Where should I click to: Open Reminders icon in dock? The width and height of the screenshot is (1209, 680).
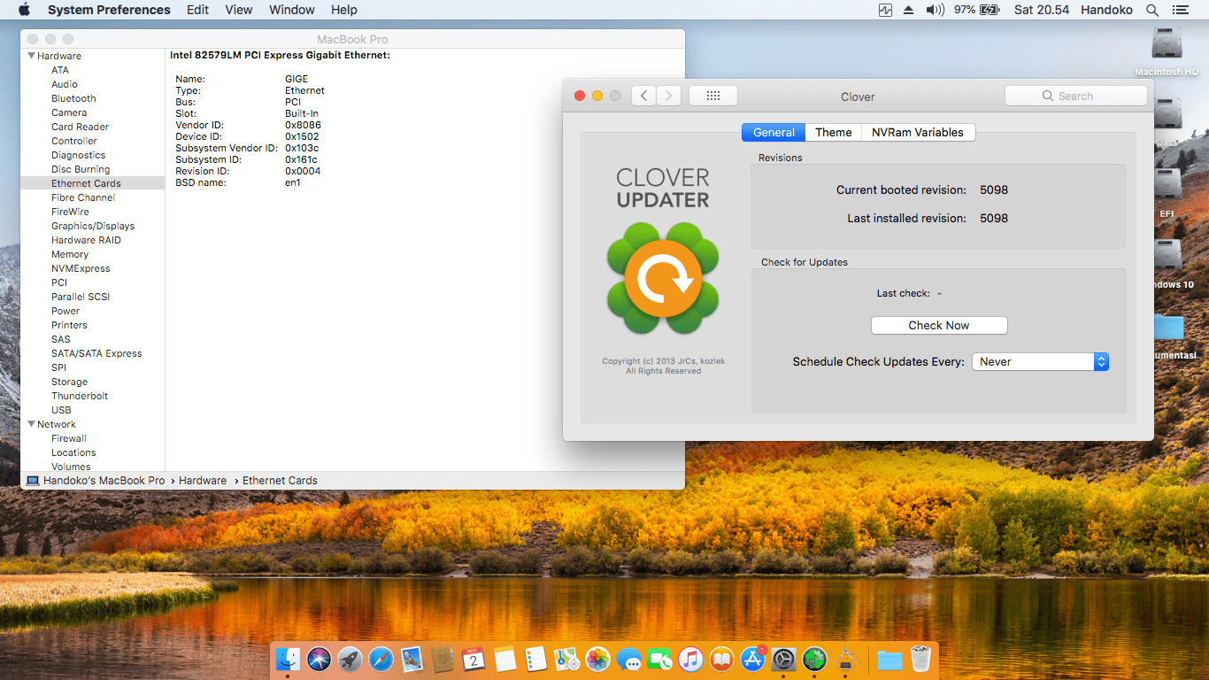(535, 659)
